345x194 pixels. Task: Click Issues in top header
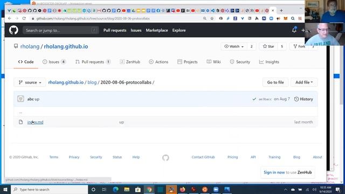[x=136, y=30]
